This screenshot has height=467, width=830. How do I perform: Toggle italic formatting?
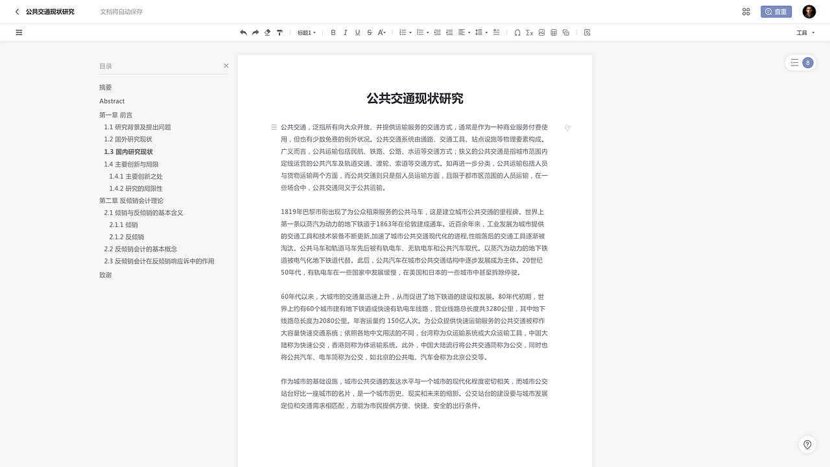345,32
